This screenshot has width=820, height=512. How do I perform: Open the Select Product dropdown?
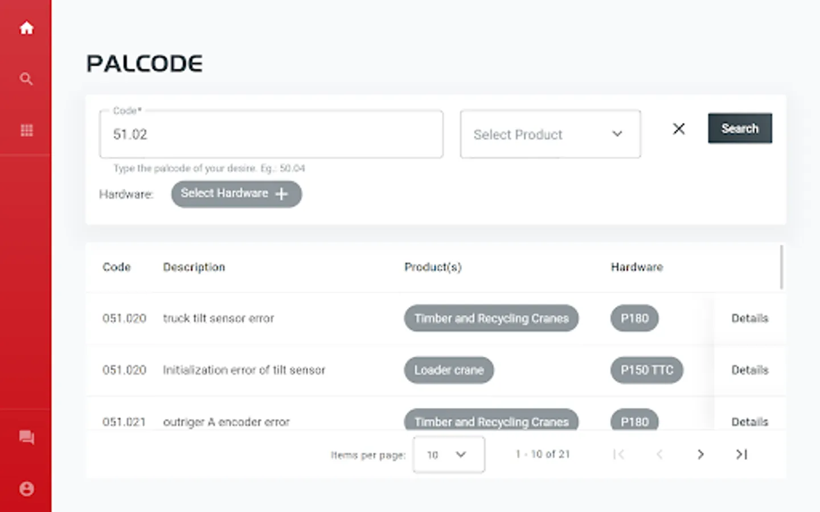click(550, 134)
